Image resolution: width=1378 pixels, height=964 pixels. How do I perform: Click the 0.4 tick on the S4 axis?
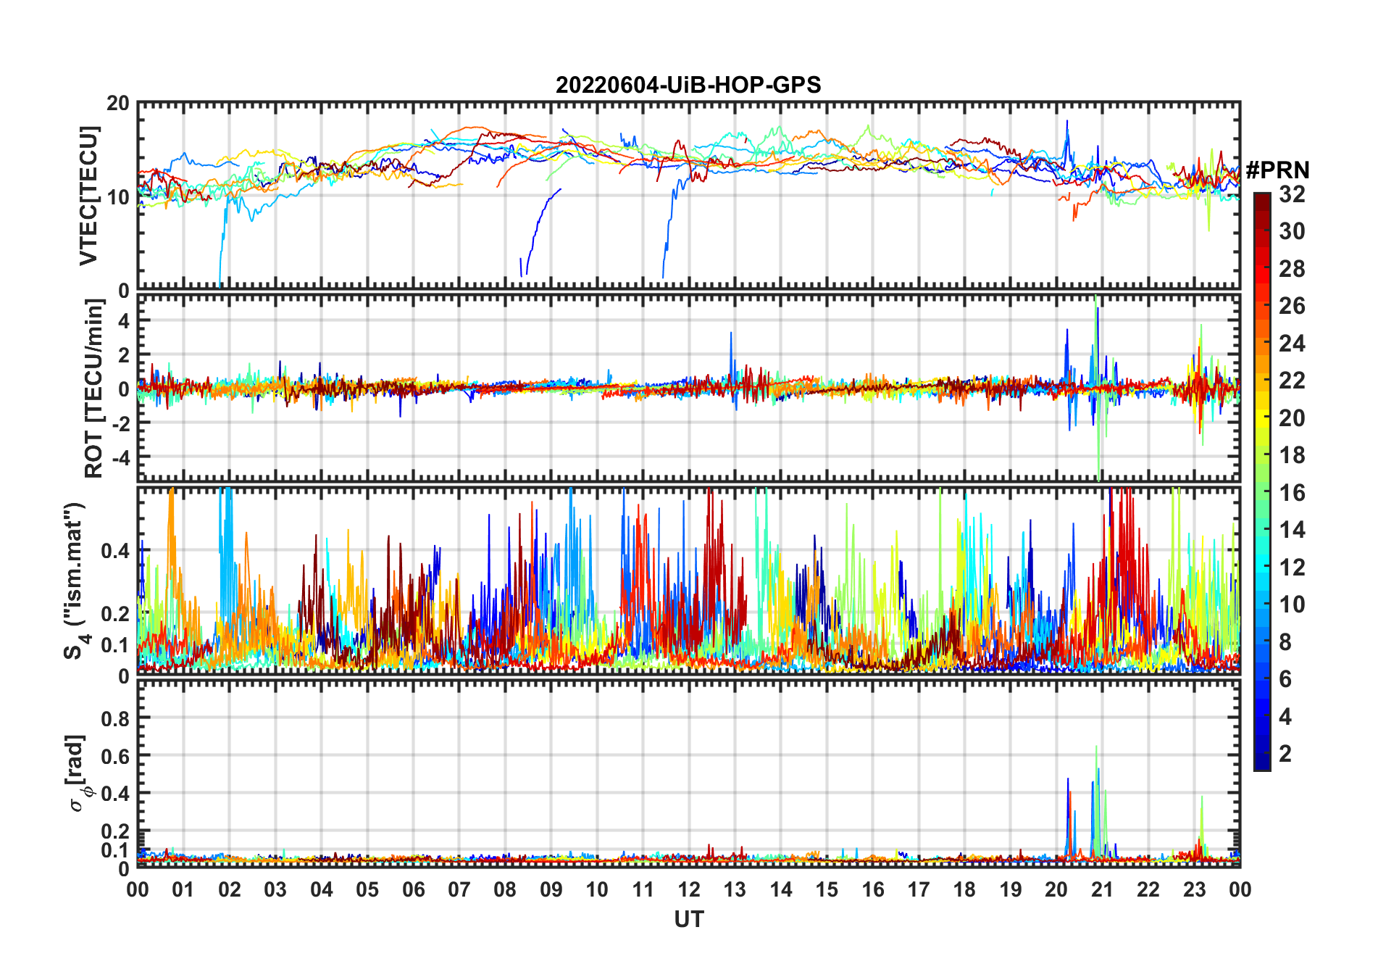click(115, 551)
